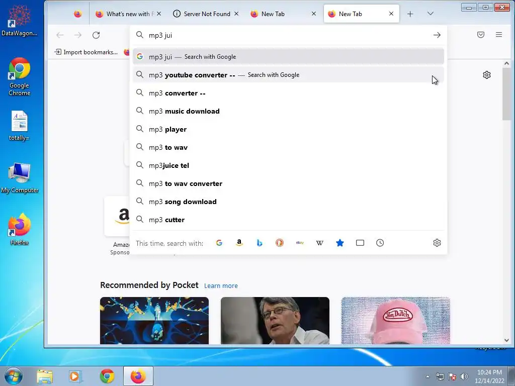
Task: Select eBay one-off search icon
Action: pyautogui.click(x=300, y=243)
